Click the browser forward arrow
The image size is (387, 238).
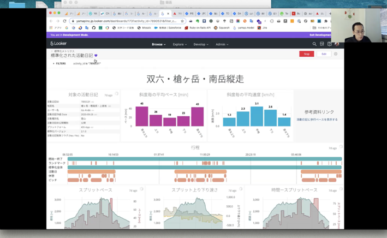tap(58, 21)
